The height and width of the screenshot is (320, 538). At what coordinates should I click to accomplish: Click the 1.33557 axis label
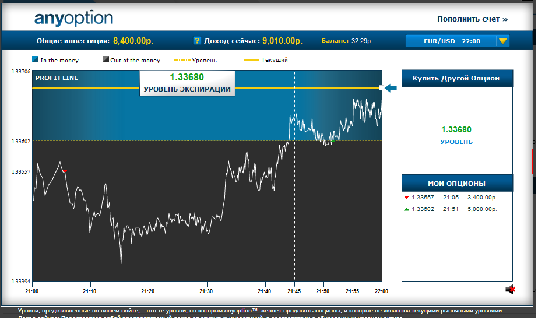(21, 171)
